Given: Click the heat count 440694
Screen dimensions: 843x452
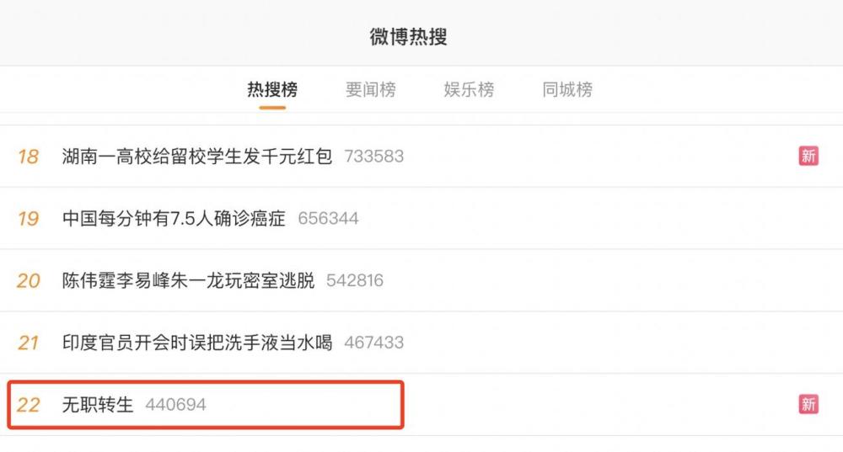Looking at the screenshot, I should tap(176, 405).
